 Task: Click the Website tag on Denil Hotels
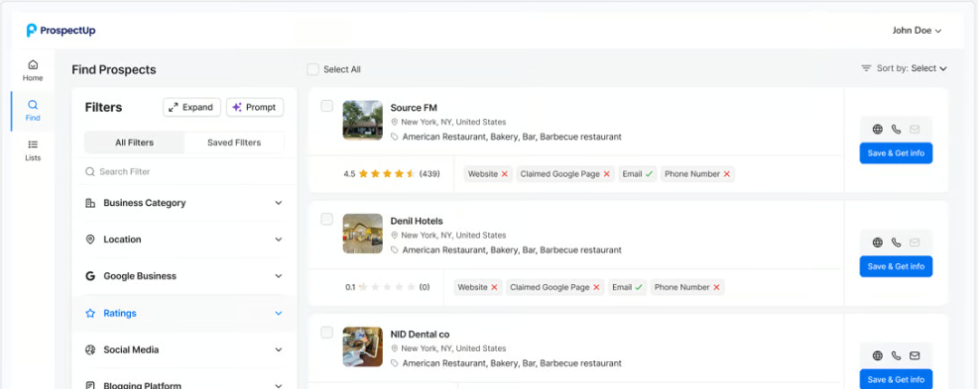[x=478, y=288]
